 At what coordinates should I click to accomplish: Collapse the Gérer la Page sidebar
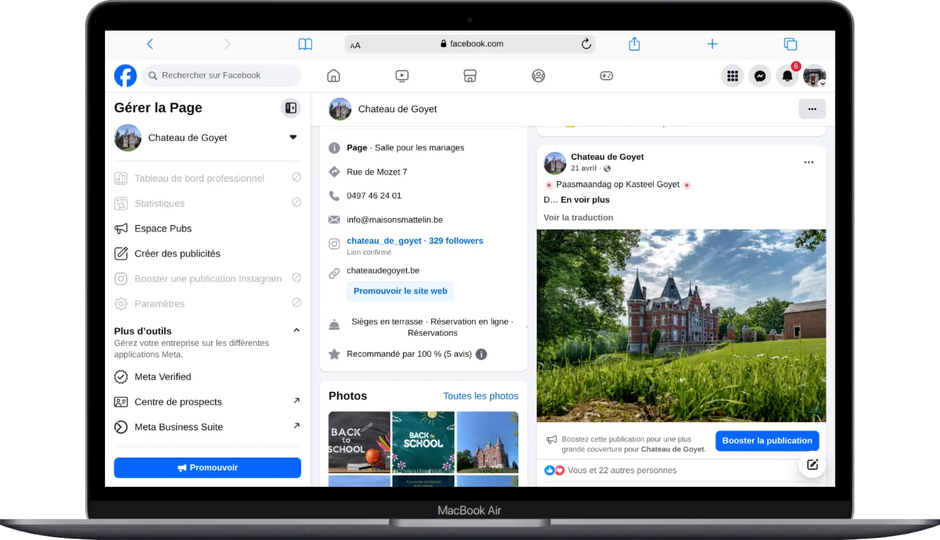291,108
